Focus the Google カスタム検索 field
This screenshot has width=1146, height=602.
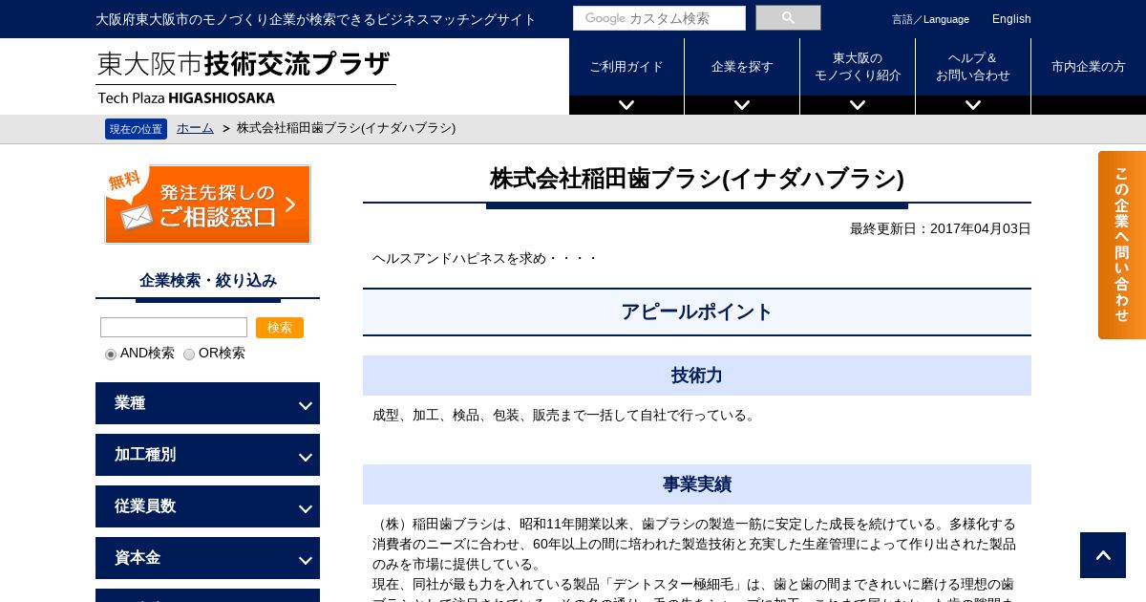tap(659, 18)
